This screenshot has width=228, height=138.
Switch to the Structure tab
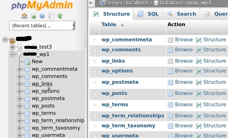click(111, 14)
